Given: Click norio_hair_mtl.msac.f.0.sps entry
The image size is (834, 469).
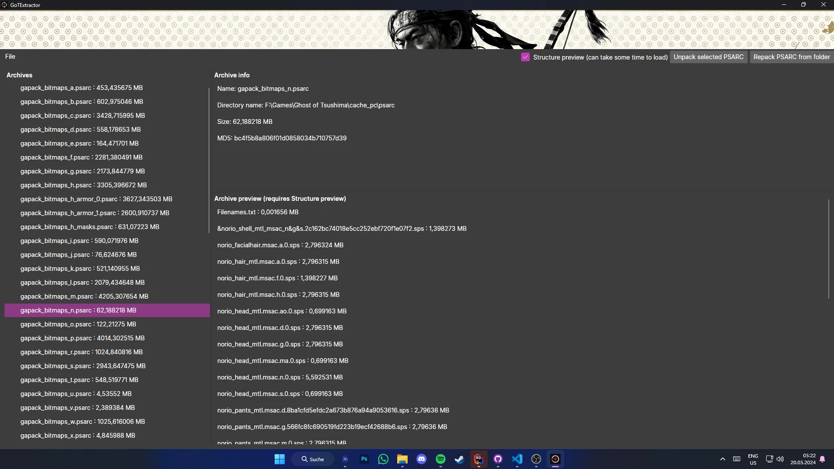Looking at the screenshot, I should point(277,278).
